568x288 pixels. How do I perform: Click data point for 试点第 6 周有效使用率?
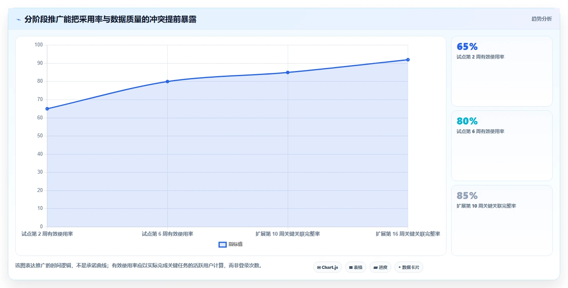tap(167, 82)
